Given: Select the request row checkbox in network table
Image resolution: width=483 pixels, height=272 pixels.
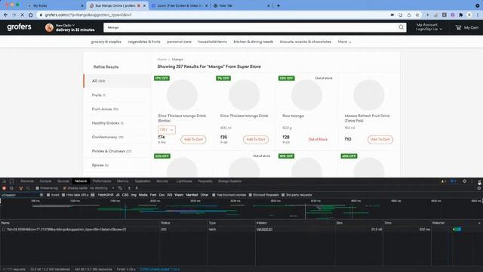Looking at the screenshot, I should [3, 230].
